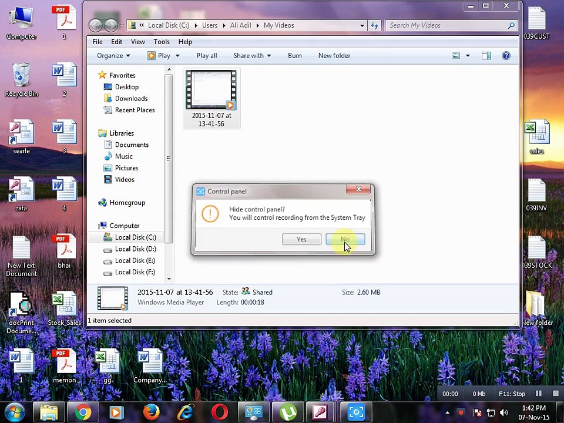Image resolution: width=564 pixels, height=423 pixels.
Task: Open Local Disk (D:) in navigation pane
Action: pos(135,249)
